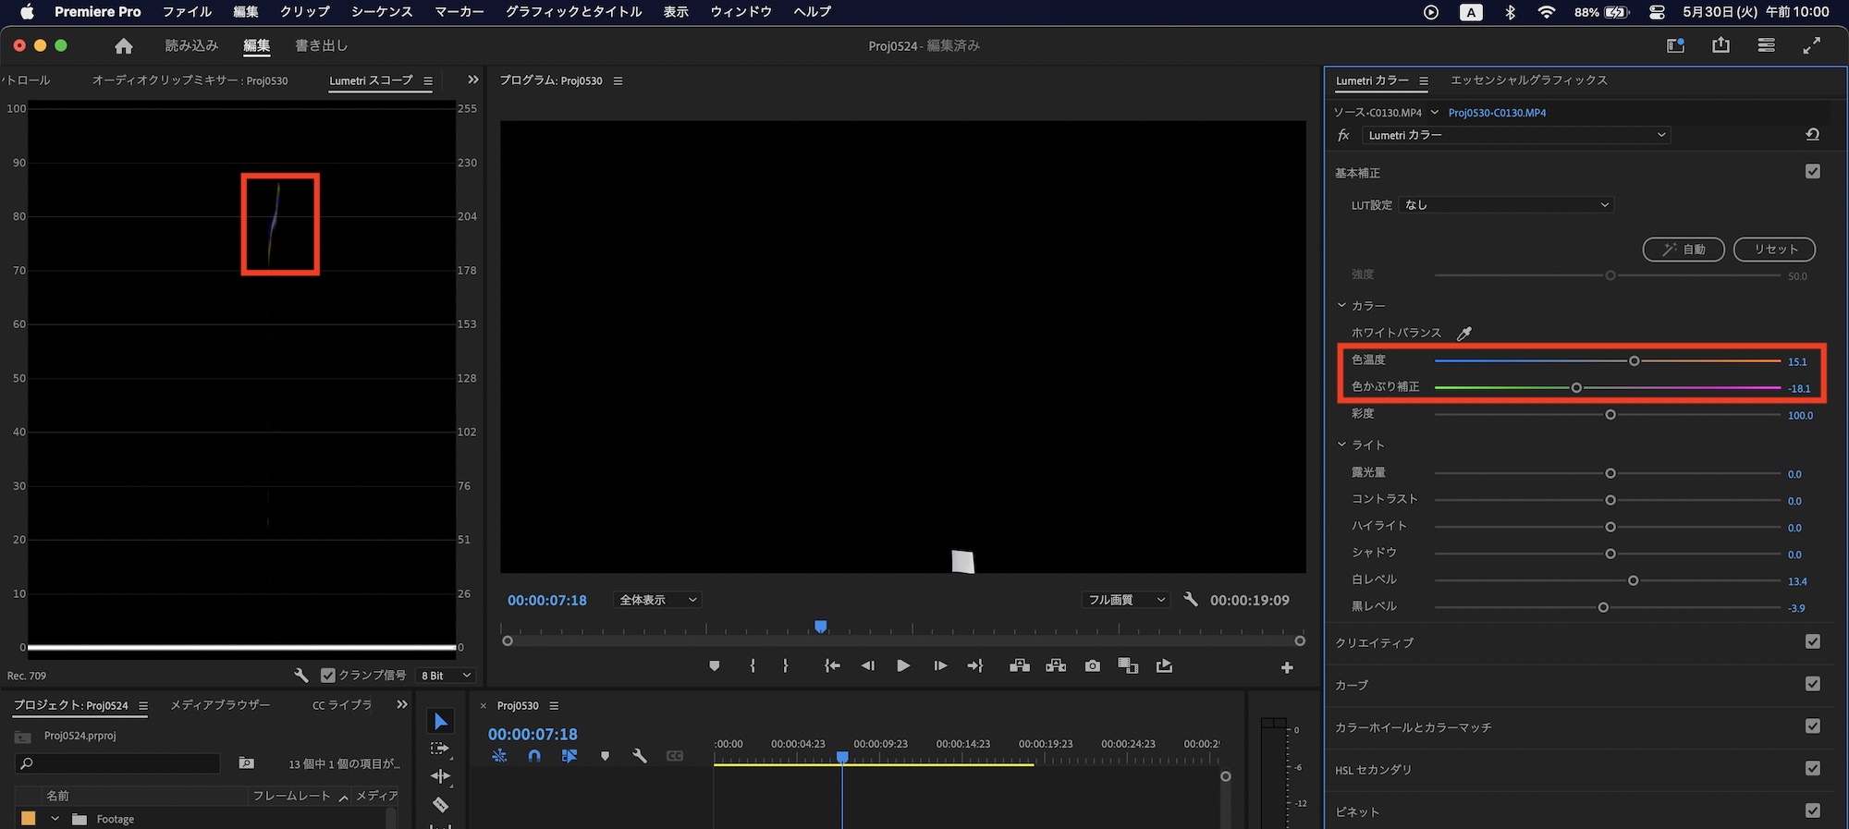Open the LUT設定 dropdown
This screenshot has width=1849, height=829.
coord(1507,205)
